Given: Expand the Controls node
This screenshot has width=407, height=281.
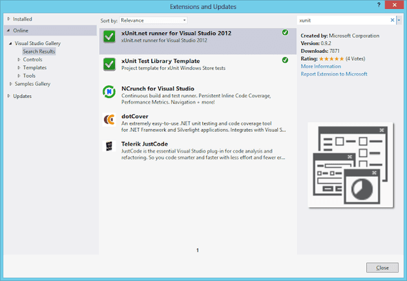Looking at the screenshot, I should point(19,59).
